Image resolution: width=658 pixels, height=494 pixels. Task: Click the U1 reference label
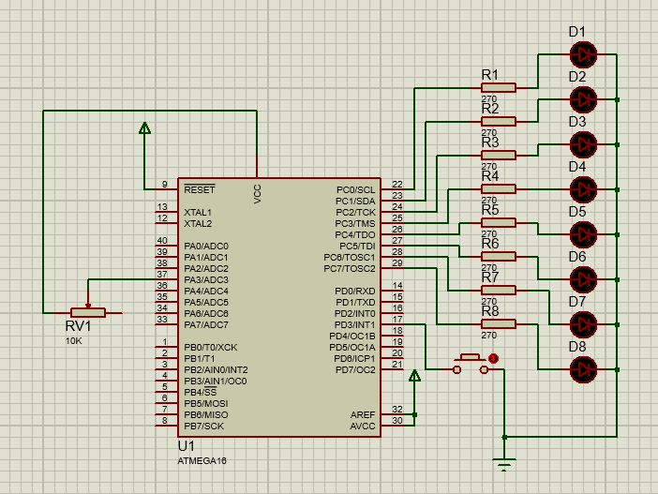pos(186,446)
